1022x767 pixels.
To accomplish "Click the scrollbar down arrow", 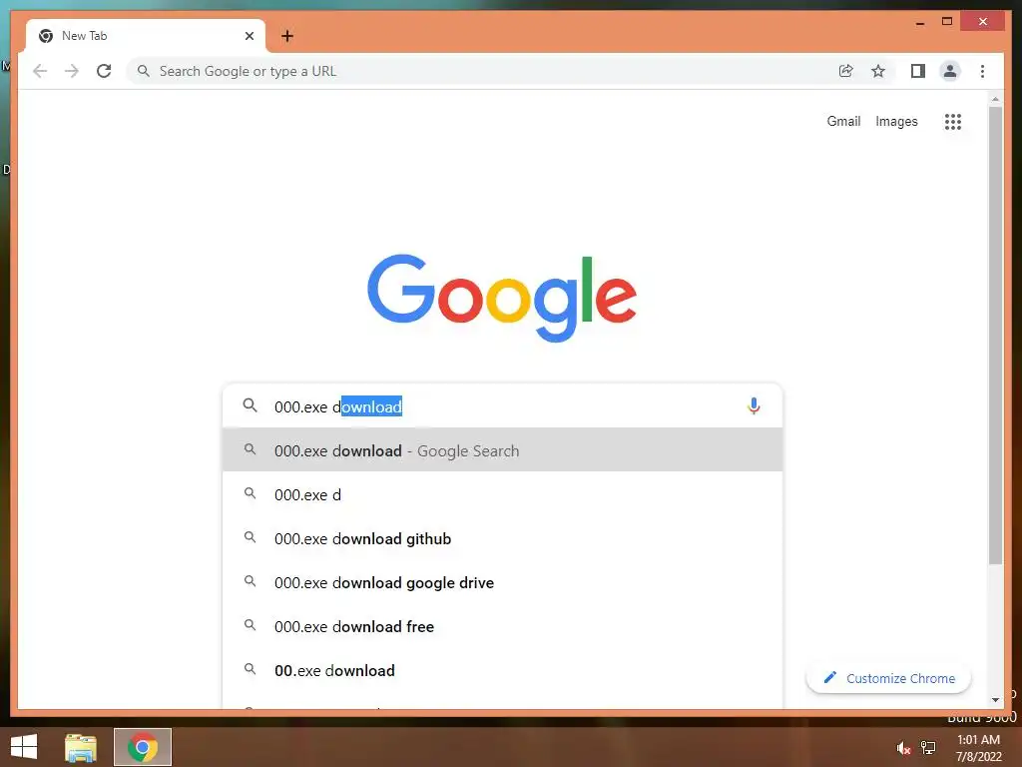I will pos(995,700).
